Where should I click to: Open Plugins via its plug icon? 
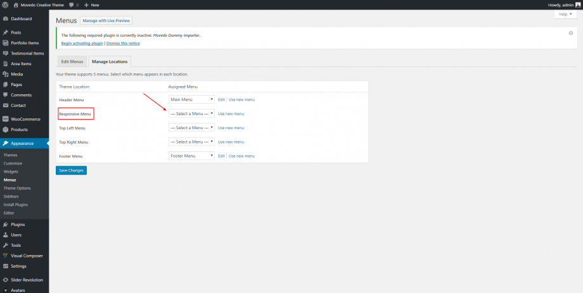pos(5,224)
